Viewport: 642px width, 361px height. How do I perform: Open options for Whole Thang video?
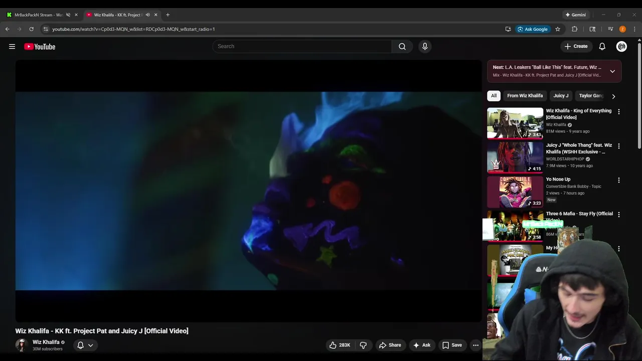pyautogui.click(x=618, y=146)
